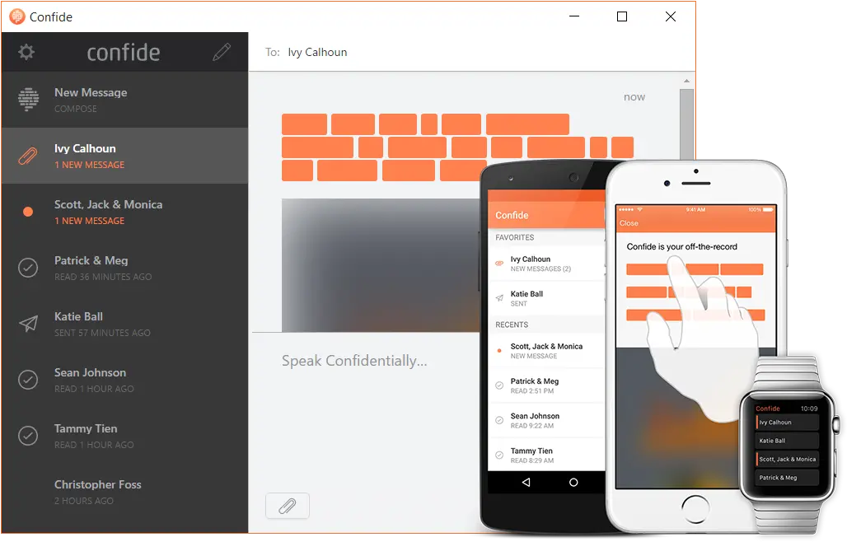847x542 pixels.
Task: Click the read checkmark beside Tammy Tien
Action: [28, 436]
